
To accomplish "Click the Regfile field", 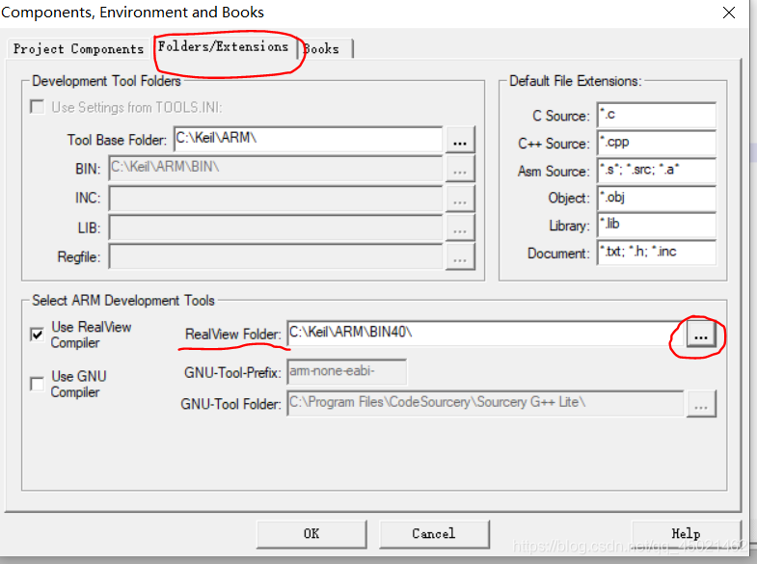I will click(x=276, y=256).
